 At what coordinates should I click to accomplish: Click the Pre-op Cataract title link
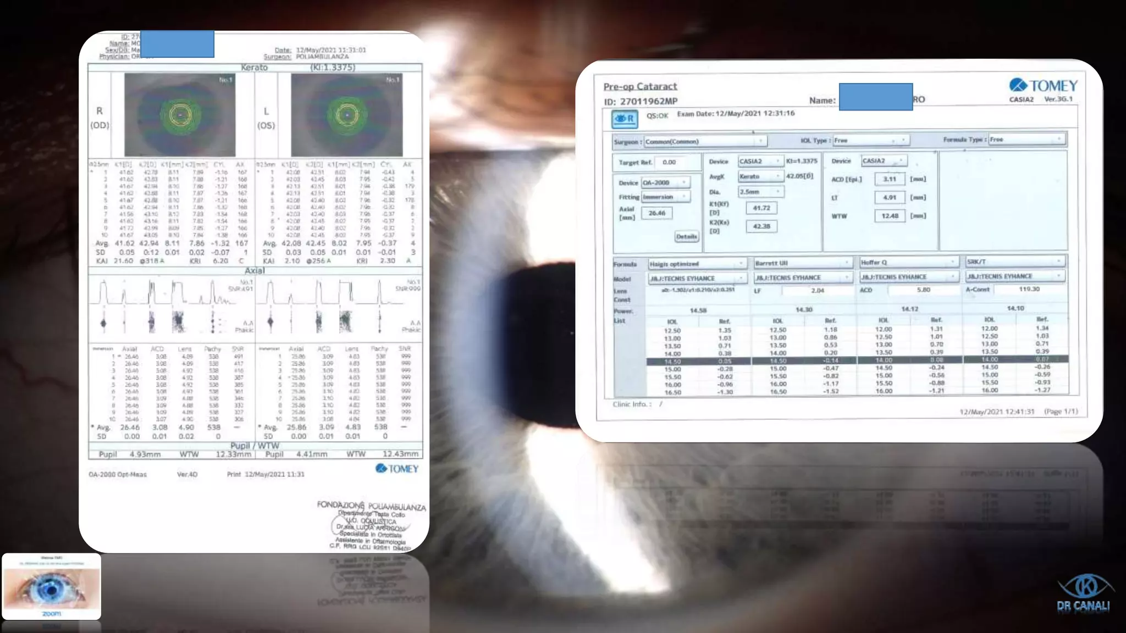click(x=640, y=86)
